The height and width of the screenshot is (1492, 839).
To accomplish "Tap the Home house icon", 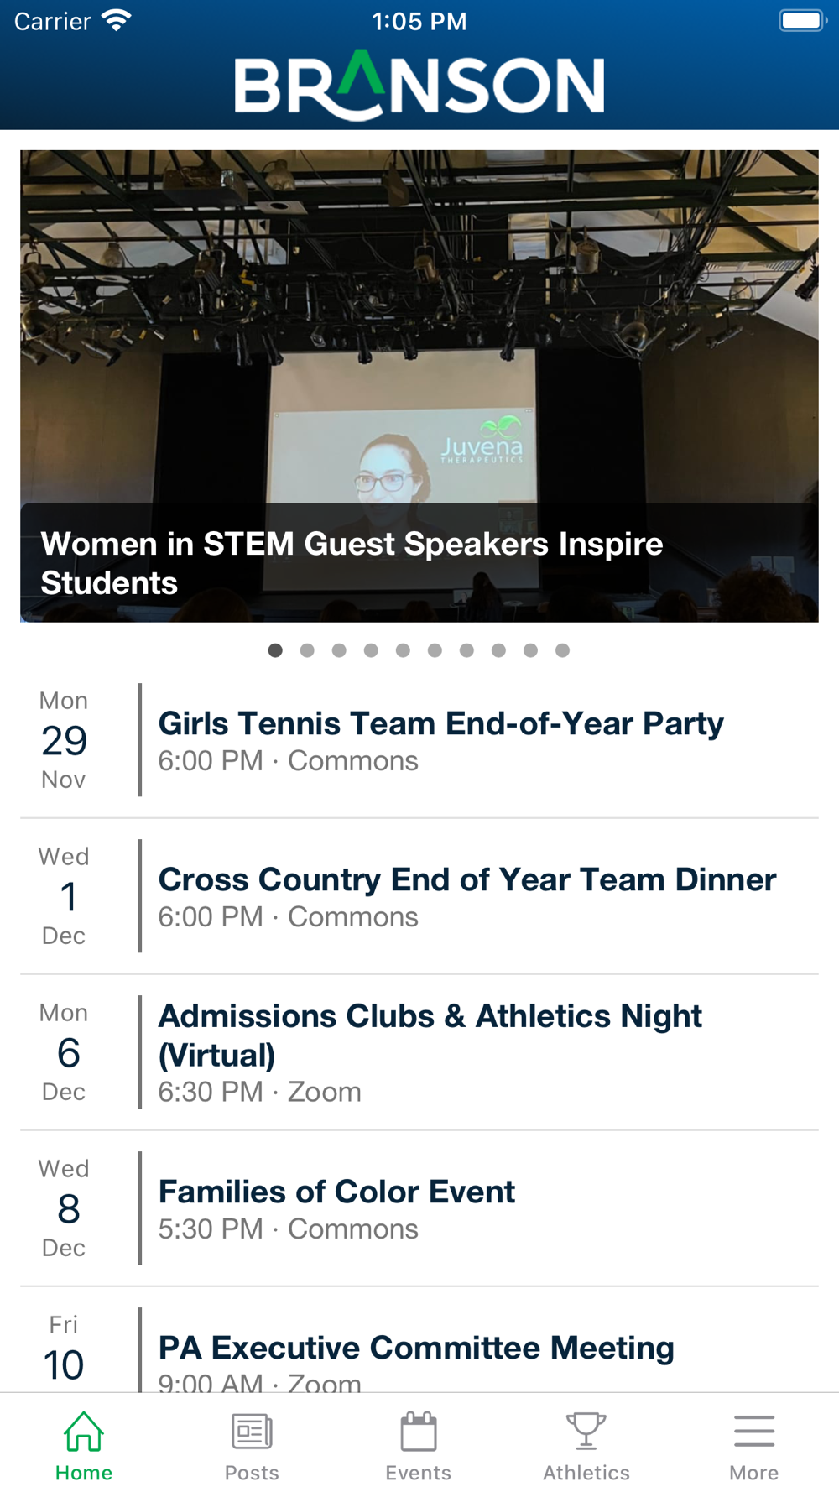I will [84, 1432].
